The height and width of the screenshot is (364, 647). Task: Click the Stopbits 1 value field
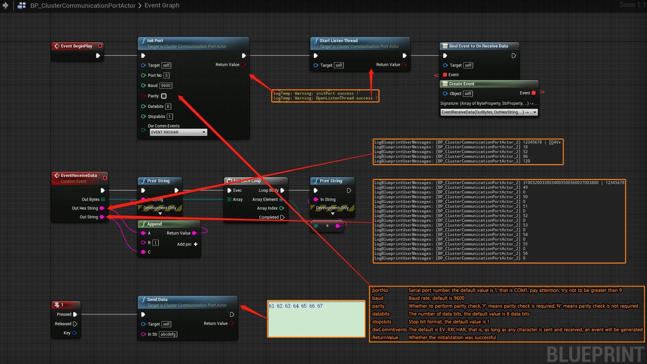click(x=169, y=117)
